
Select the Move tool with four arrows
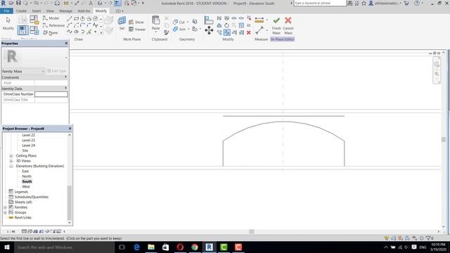209,30
